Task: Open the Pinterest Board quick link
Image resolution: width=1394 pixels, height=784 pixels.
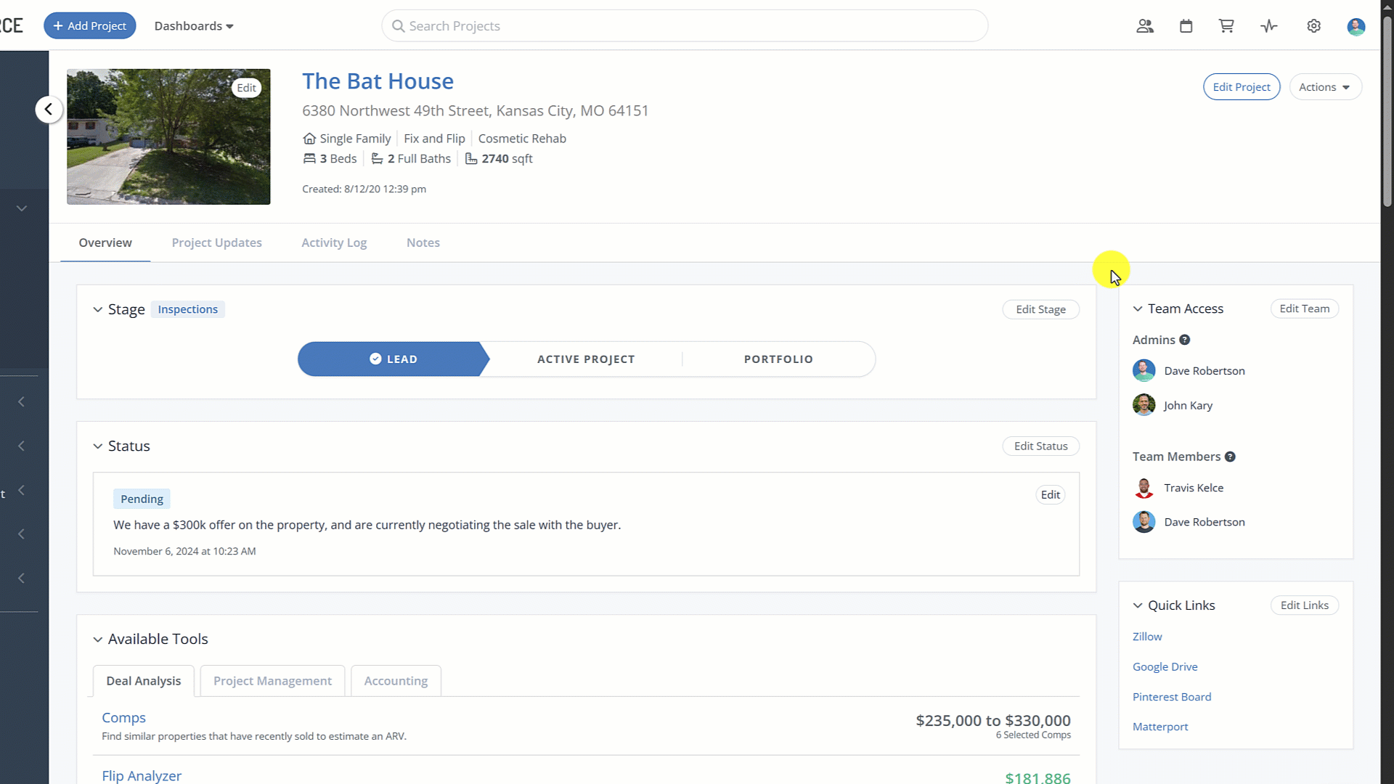Action: click(1172, 697)
